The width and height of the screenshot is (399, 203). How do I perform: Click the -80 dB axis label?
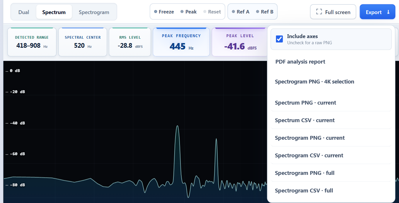[17, 185]
